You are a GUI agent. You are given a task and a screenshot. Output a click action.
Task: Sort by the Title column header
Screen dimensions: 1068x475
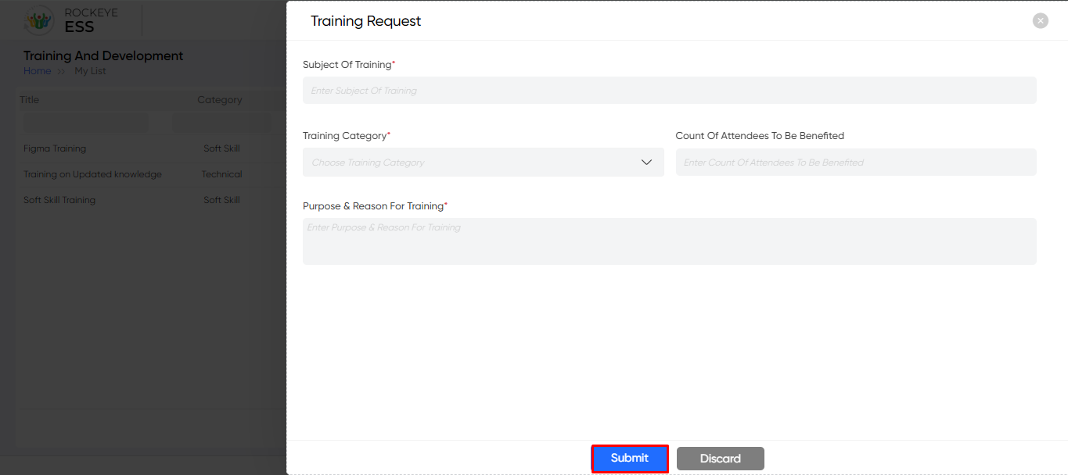[x=29, y=100]
